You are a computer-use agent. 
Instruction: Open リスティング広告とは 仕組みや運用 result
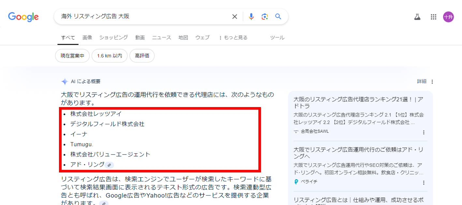pos(358,201)
